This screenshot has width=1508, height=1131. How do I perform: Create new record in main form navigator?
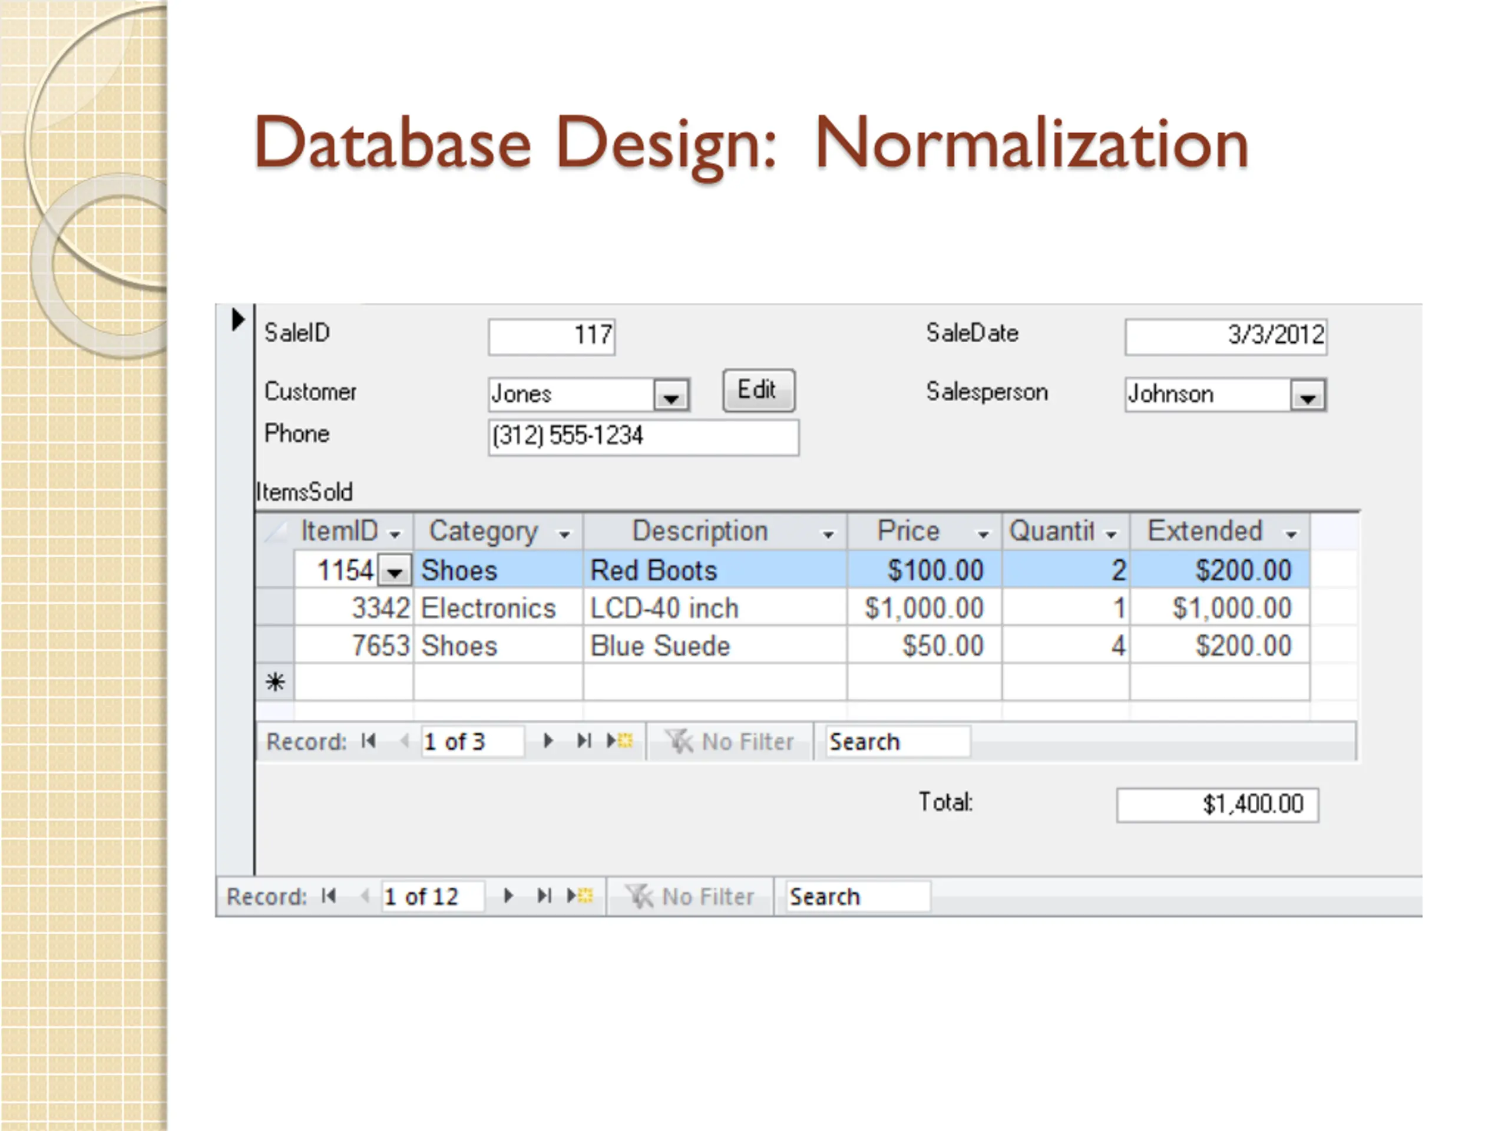[580, 895]
